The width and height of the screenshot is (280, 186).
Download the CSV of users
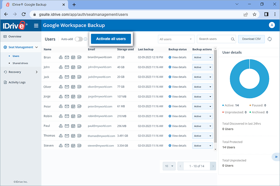251,39
